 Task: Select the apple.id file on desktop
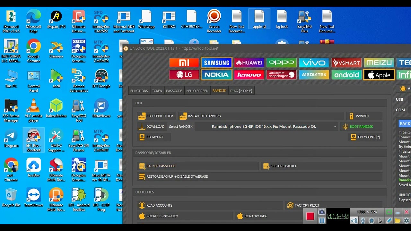click(259, 19)
